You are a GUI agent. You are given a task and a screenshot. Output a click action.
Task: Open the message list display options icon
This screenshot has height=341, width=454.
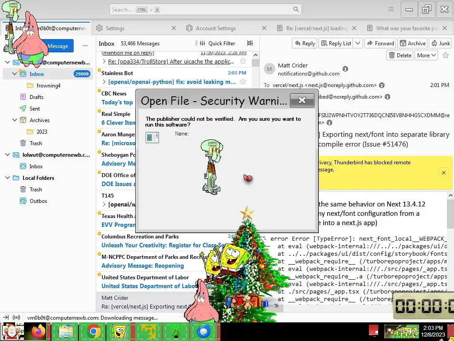tap(250, 43)
